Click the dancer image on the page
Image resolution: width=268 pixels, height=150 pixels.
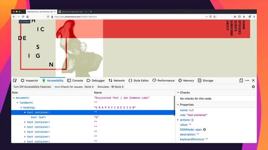coord(79,48)
